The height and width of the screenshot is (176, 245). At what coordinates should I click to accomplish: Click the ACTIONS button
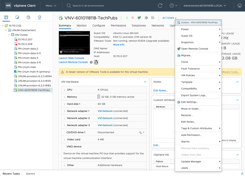point(169,18)
